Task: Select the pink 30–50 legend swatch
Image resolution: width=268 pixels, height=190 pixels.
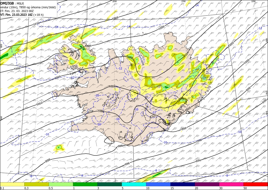Action: tap(232, 184)
